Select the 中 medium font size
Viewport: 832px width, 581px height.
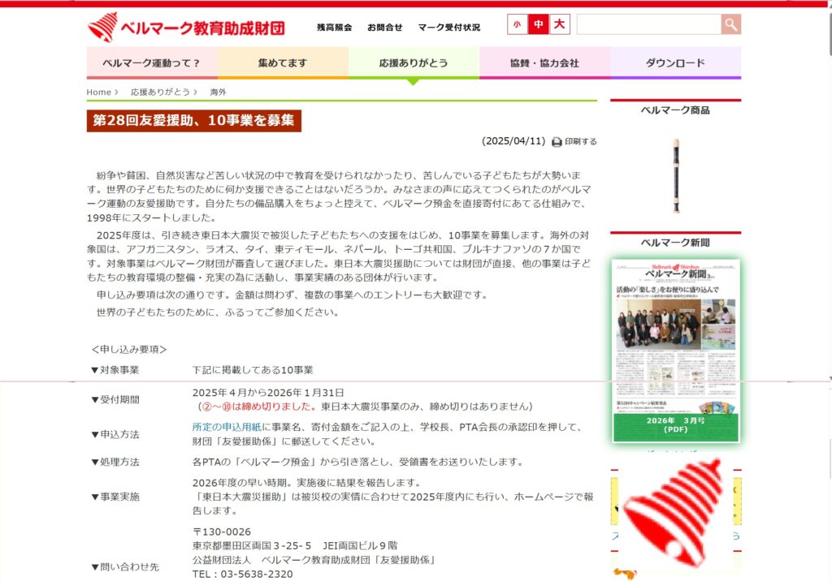[x=538, y=25]
